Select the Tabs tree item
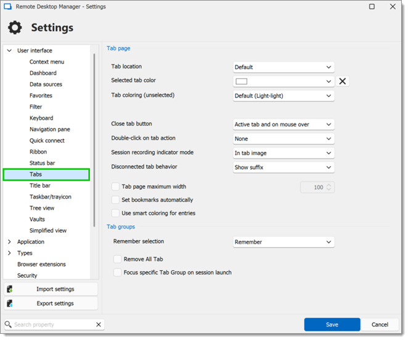 pyautogui.click(x=46, y=175)
